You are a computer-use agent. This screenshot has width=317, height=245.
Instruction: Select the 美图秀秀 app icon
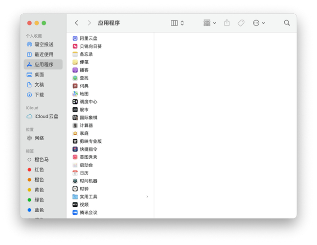[x=75, y=157]
